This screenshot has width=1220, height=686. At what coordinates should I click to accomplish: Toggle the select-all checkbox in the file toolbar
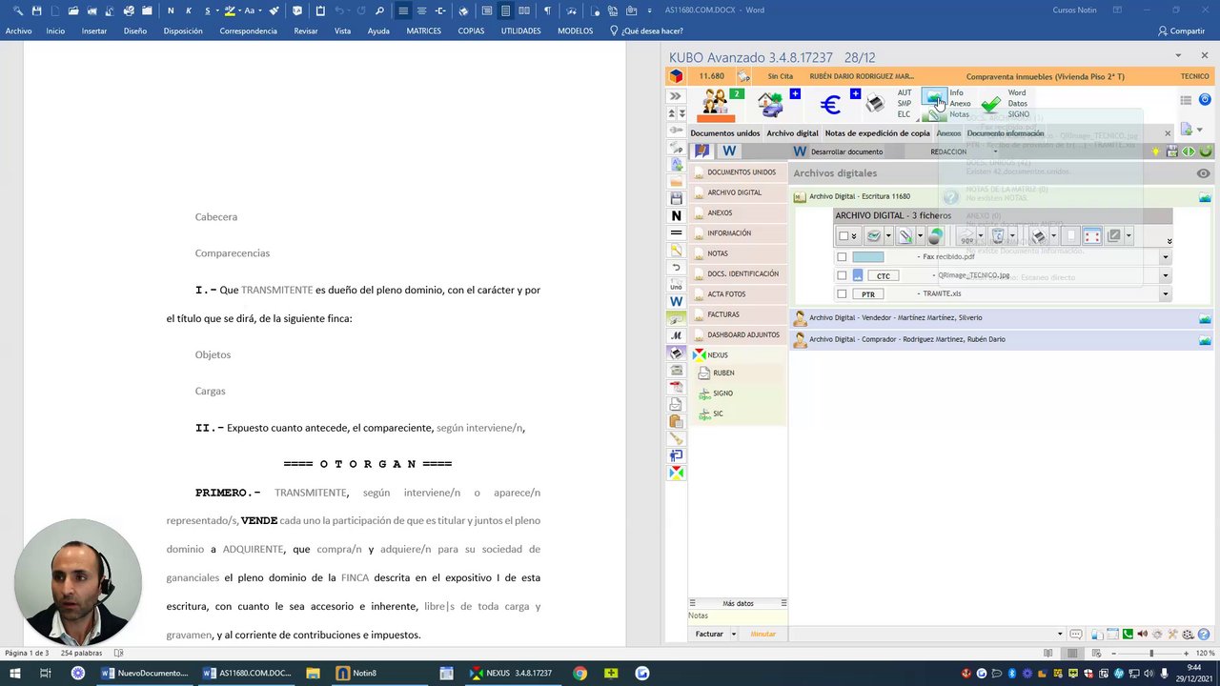[x=844, y=236]
